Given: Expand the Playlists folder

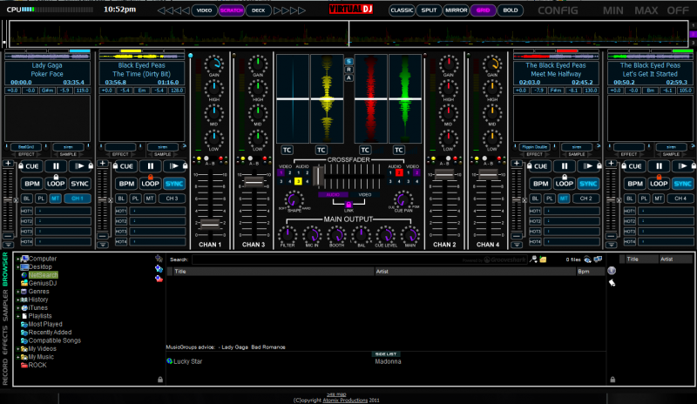Looking at the screenshot, I should click(x=17, y=316).
